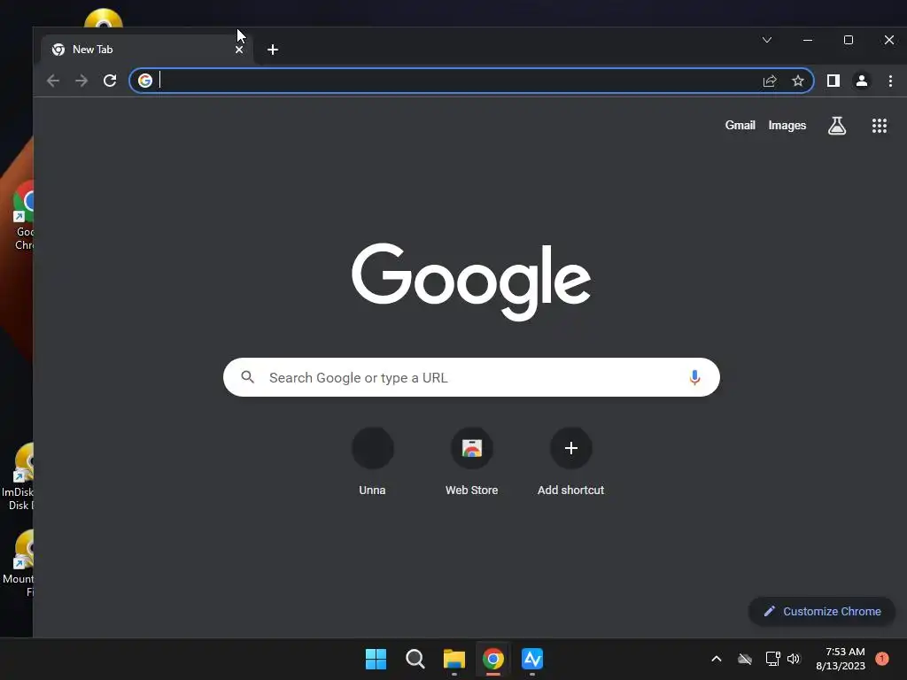Image resolution: width=907 pixels, height=680 pixels.
Task: Click the magnifier in the search box
Action: (248, 377)
